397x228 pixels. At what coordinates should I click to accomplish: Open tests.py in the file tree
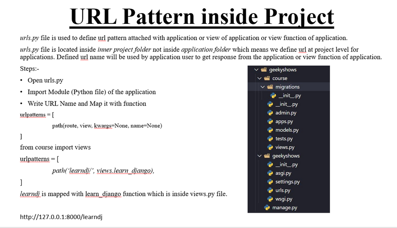(x=284, y=138)
